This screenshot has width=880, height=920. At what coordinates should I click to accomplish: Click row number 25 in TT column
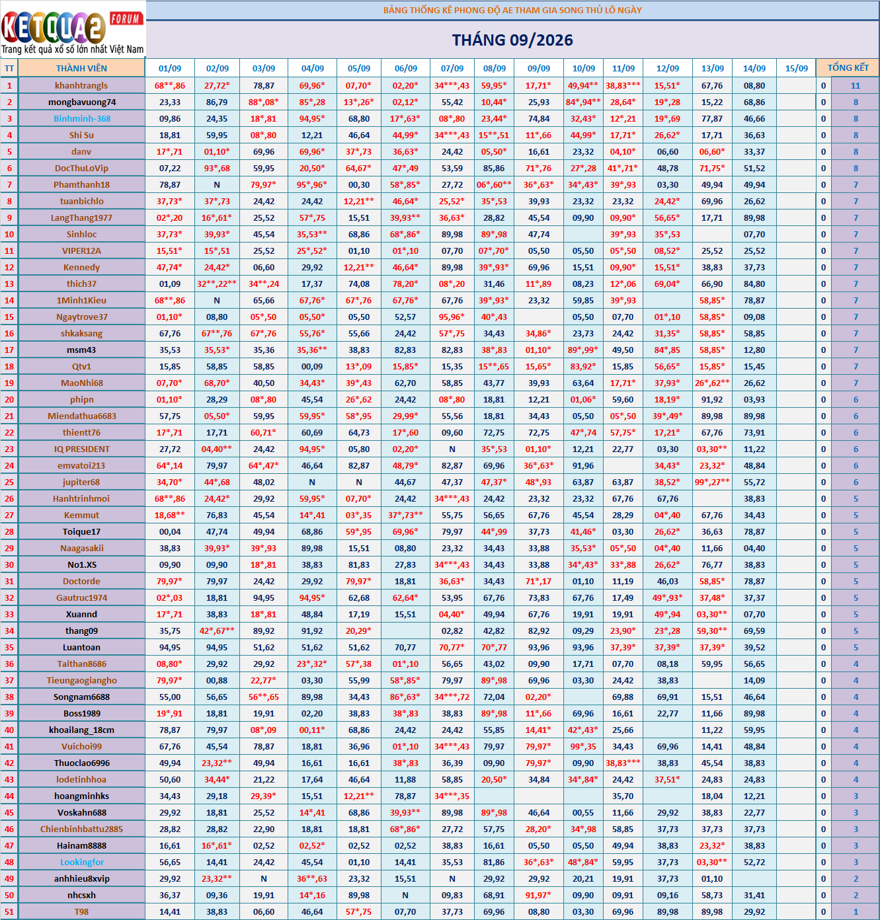[9, 482]
